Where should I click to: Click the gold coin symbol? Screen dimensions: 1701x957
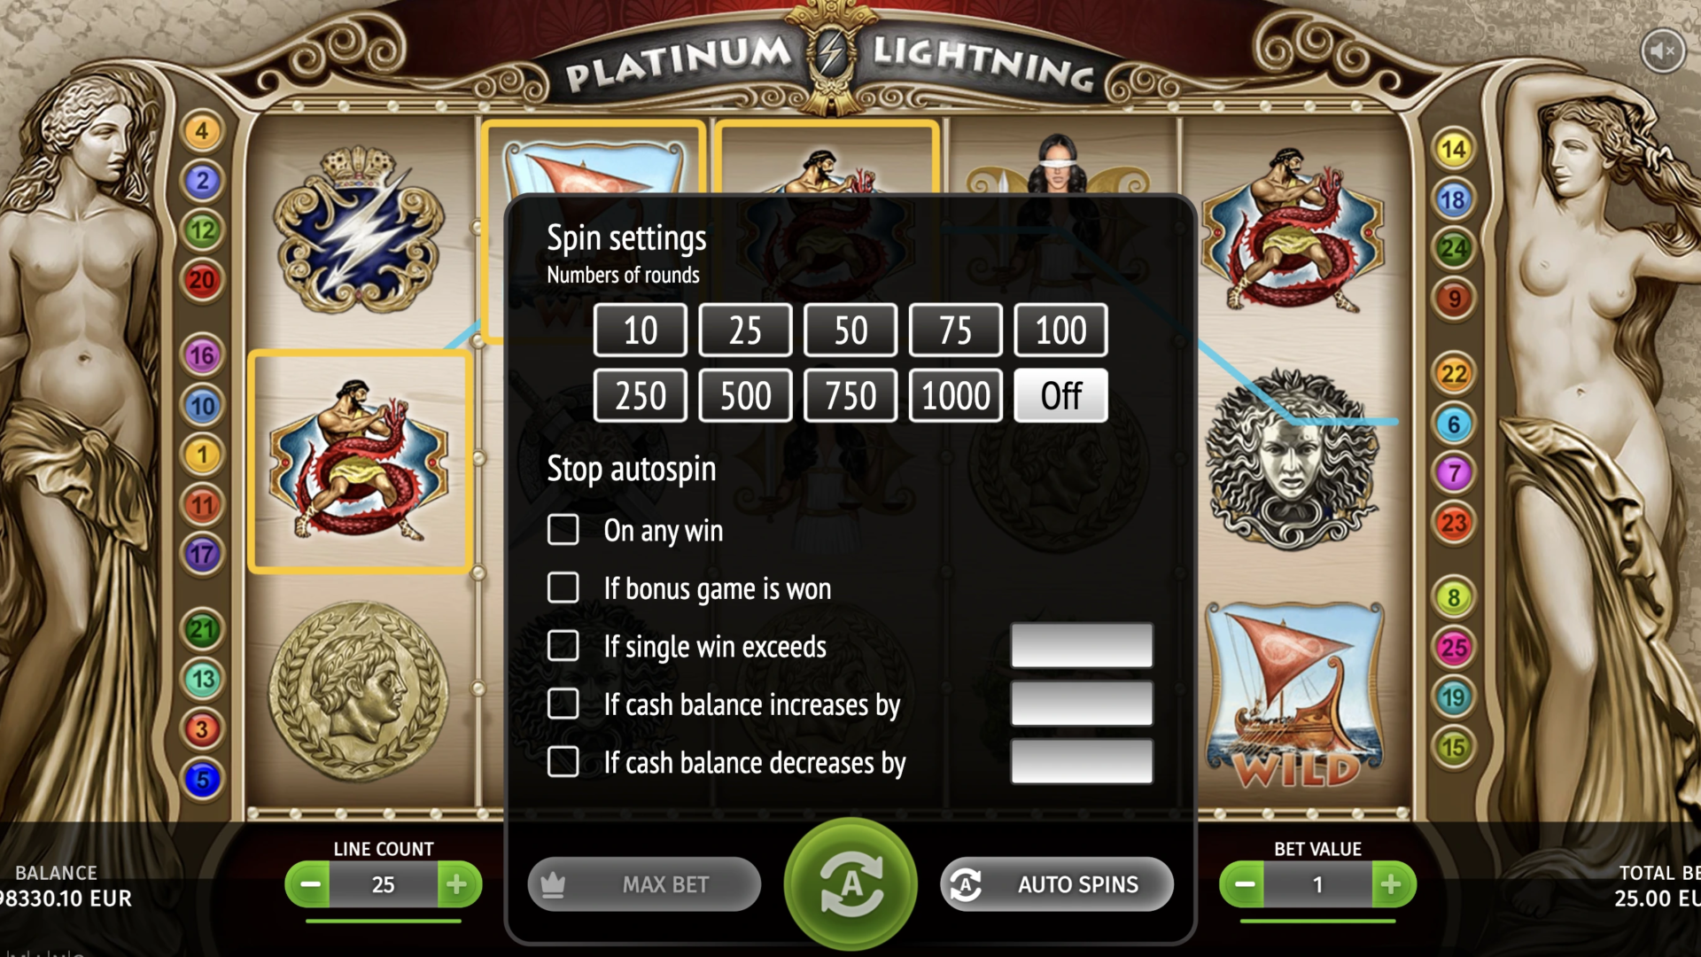359,692
